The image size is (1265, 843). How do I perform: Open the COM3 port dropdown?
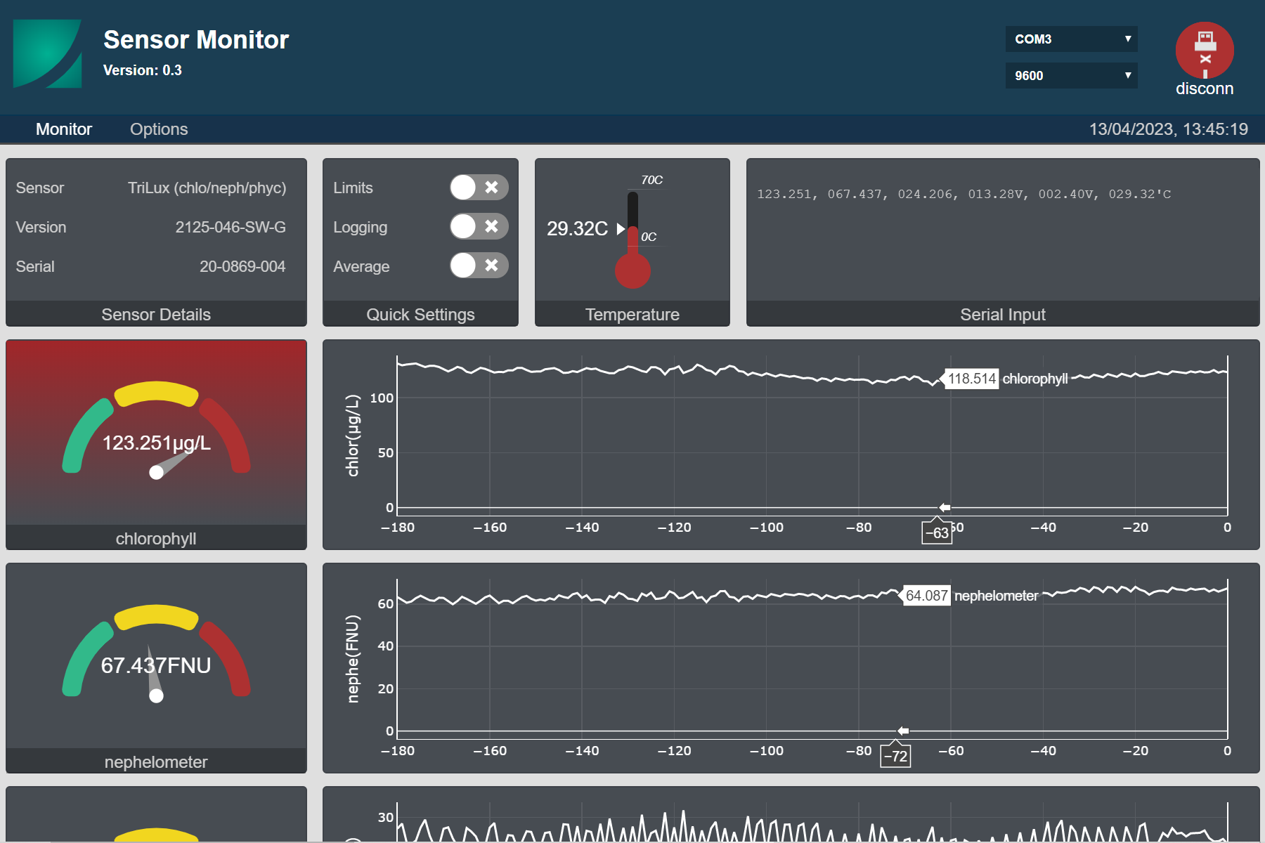coord(1071,39)
